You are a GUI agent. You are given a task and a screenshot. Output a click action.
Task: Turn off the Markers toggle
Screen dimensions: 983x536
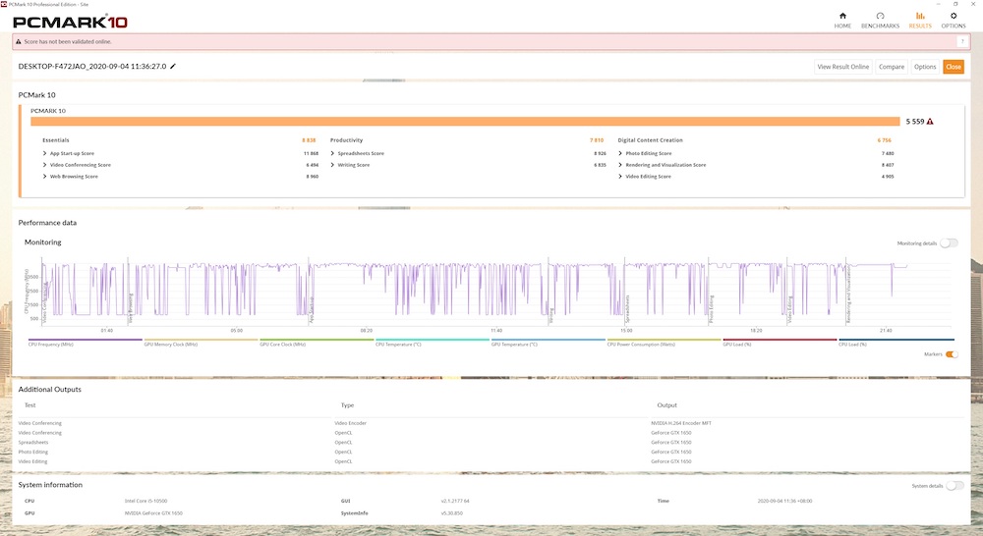click(x=951, y=354)
